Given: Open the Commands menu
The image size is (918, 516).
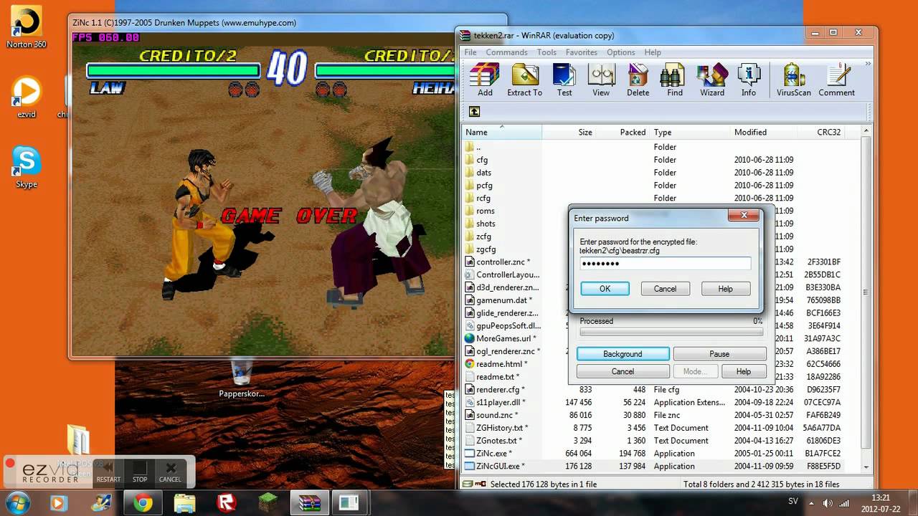Looking at the screenshot, I should tap(506, 52).
